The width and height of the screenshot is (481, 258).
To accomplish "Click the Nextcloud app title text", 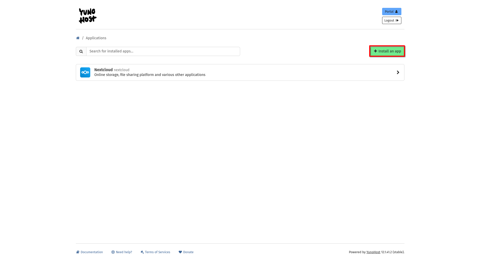I will 103,70.
